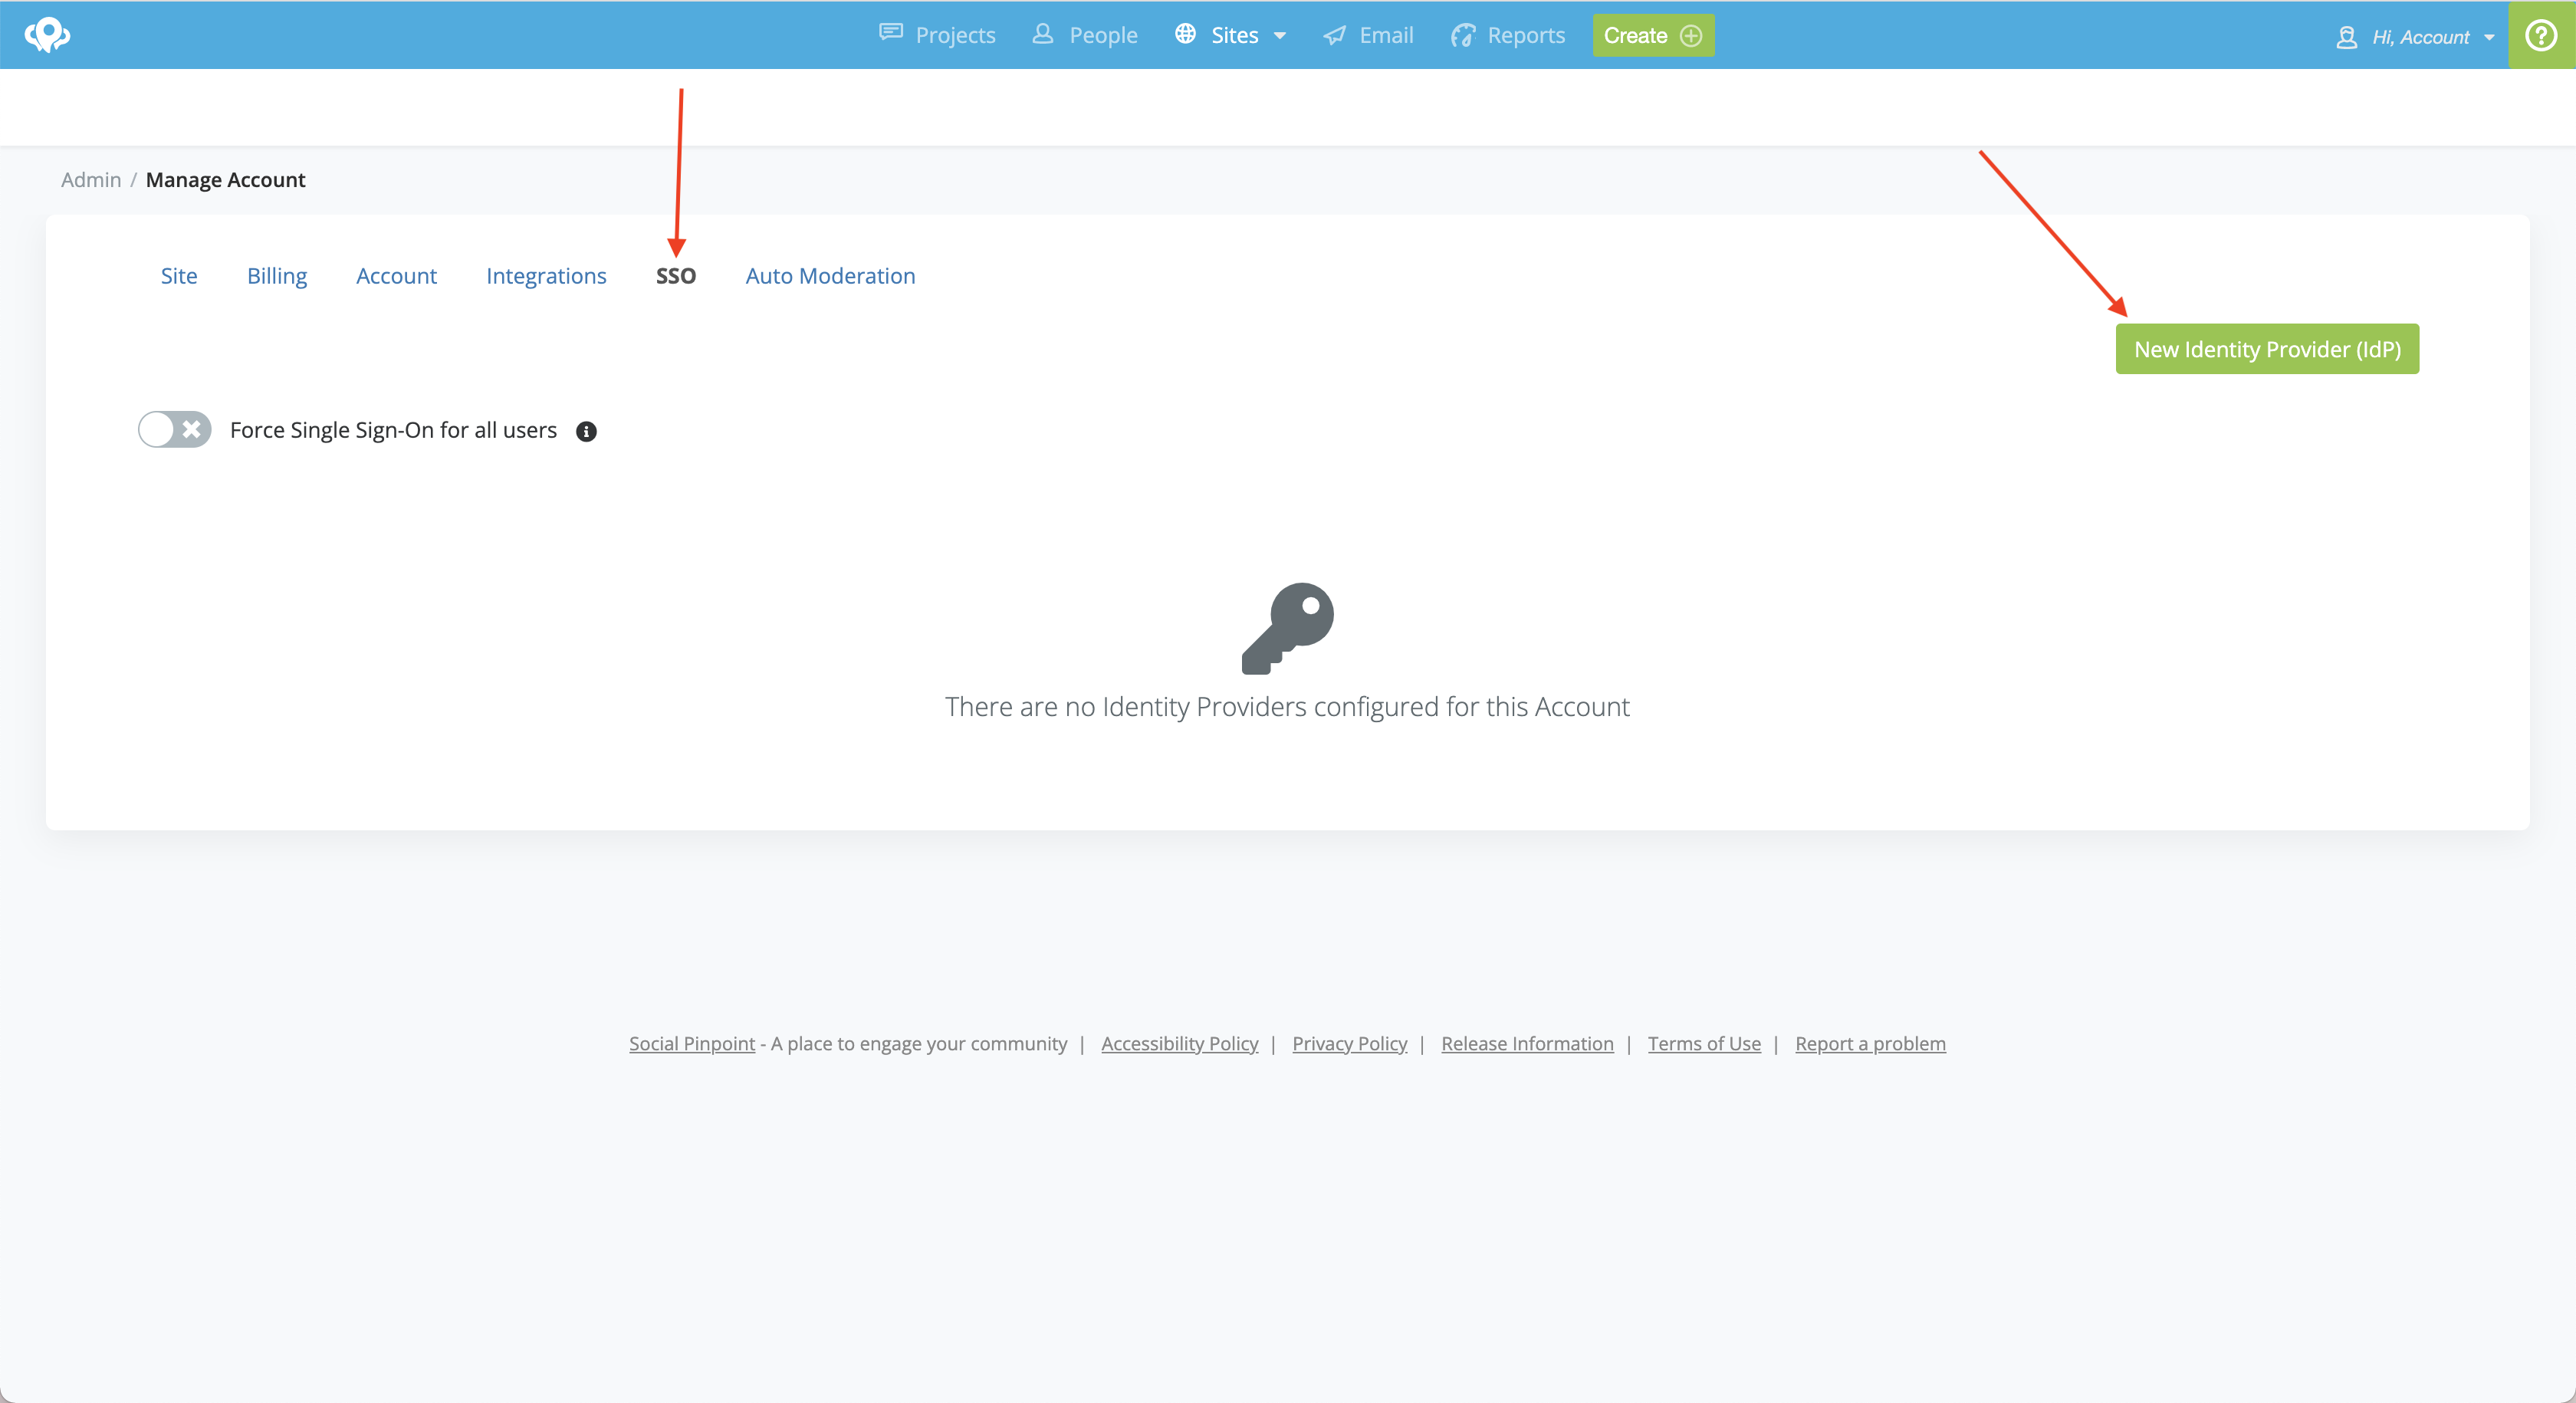
Task: Click New Identity Provider (IdP) button
Action: (x=2267, y=349)
